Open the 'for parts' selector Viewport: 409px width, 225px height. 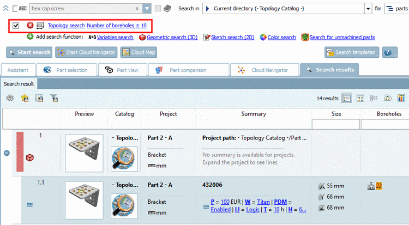pos(397,9)
